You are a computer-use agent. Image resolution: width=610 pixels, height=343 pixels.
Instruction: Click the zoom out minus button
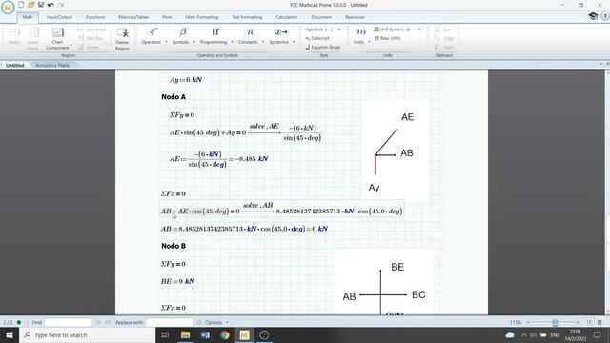pos(528,322)
